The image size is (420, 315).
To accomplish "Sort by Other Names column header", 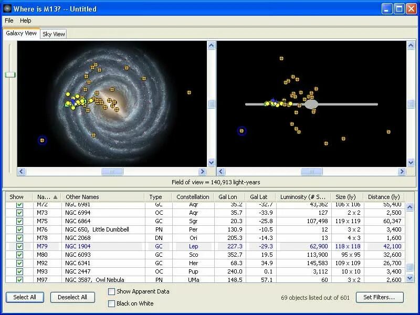I will pos(102,197).
